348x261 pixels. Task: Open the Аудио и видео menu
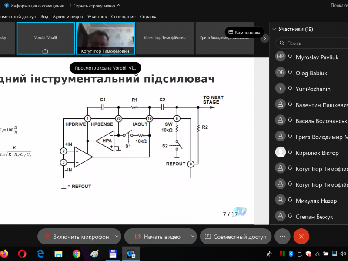click(68, 17)
